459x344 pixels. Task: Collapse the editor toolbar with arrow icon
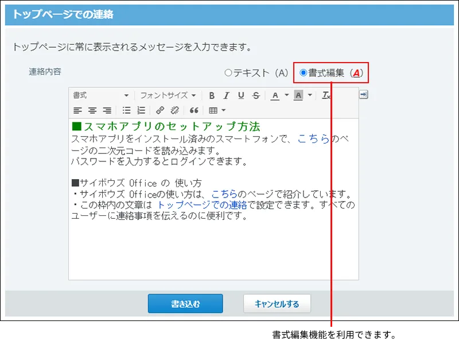[363, 95]
